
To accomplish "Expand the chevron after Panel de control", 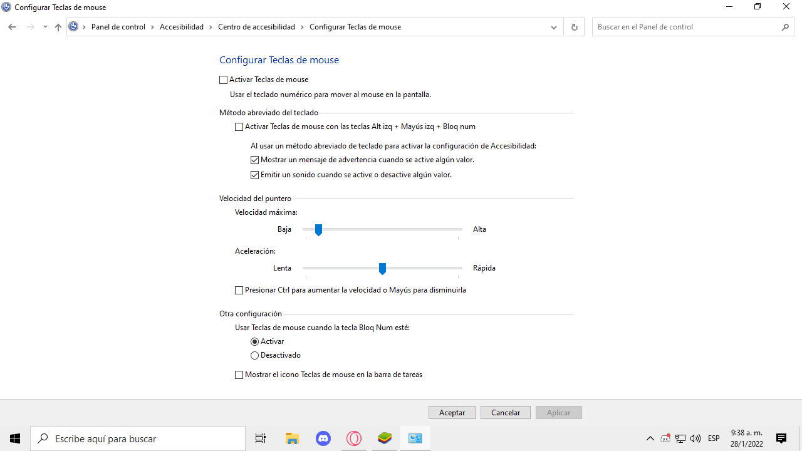I will 152,27.
